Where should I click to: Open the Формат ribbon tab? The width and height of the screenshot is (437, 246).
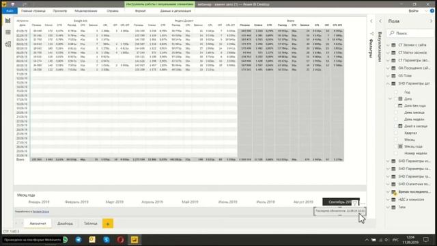point(140,11)
